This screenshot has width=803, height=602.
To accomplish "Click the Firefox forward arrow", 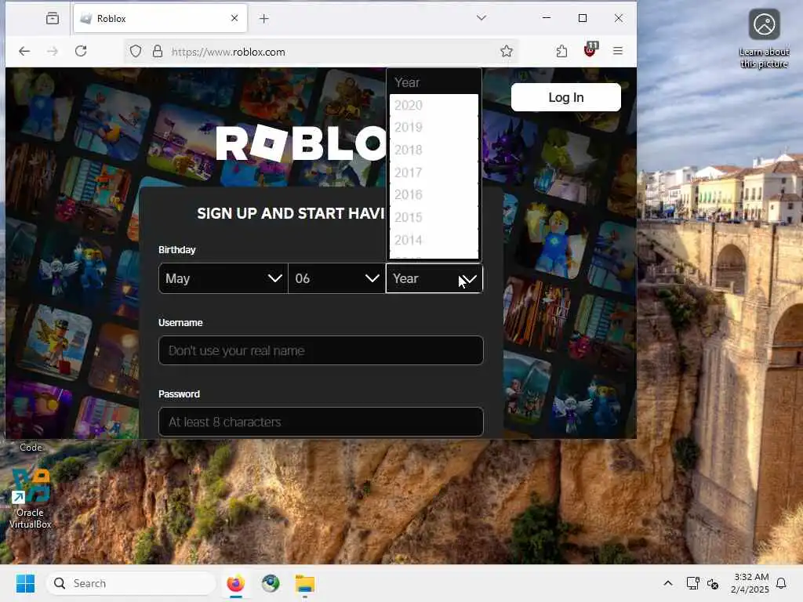I will (53, 51).
